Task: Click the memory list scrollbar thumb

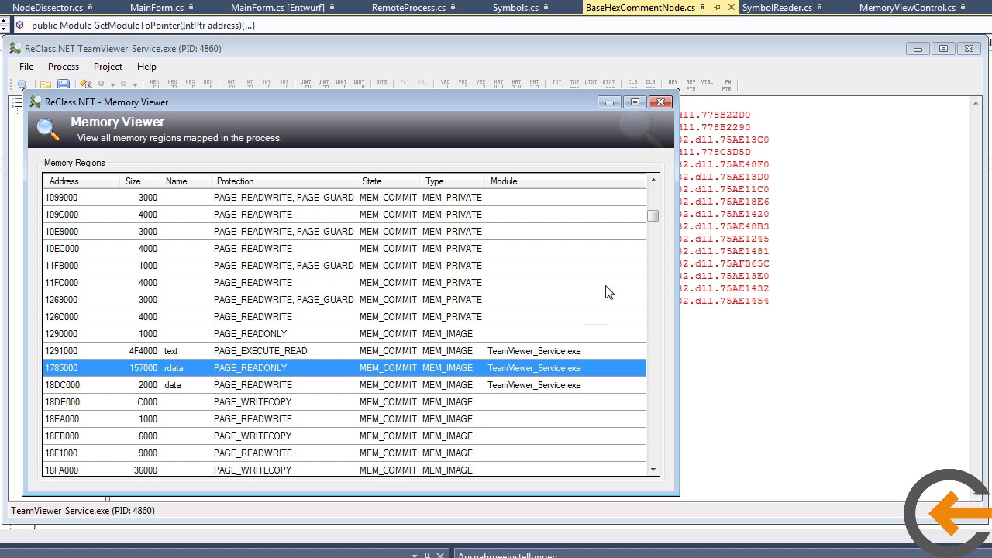Action: [x=653, y=215]
